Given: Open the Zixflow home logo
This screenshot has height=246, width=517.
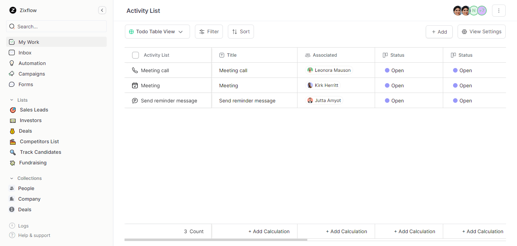Looking at the screenshot, I should click(x=12, y=10).
